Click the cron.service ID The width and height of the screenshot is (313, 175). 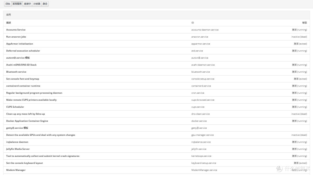[198, 93]
